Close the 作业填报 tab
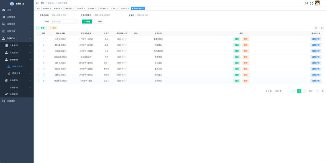The height and width of the screenshot is (163, 326). (x=96, y=9)
